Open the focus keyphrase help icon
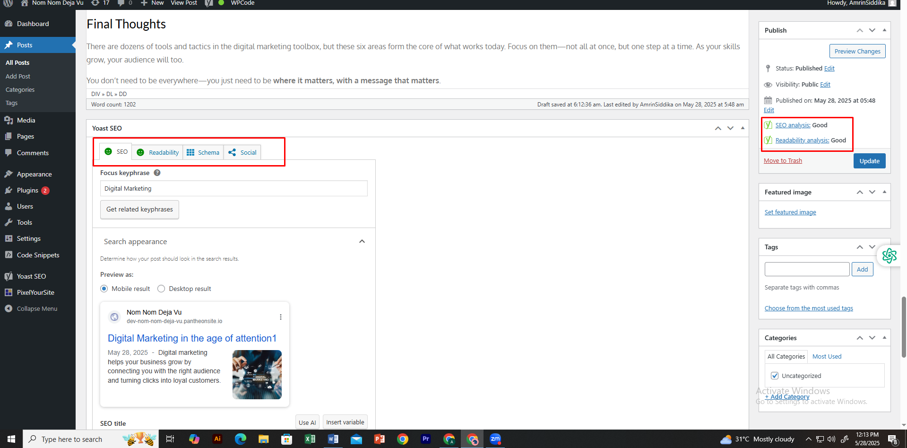The image size is (907, 448). click(x=157, y=173)
